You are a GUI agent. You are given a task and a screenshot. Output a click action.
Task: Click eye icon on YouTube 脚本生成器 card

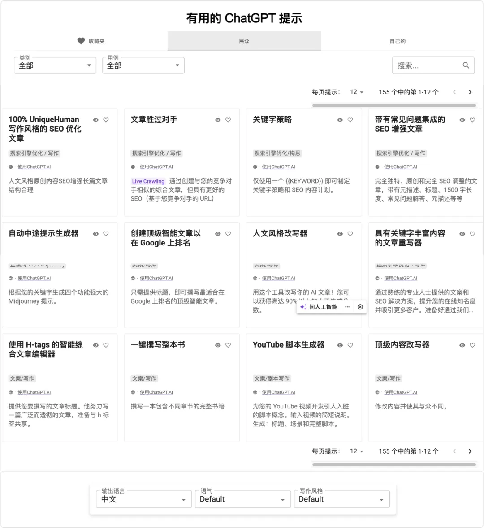[x=340, y=345]
